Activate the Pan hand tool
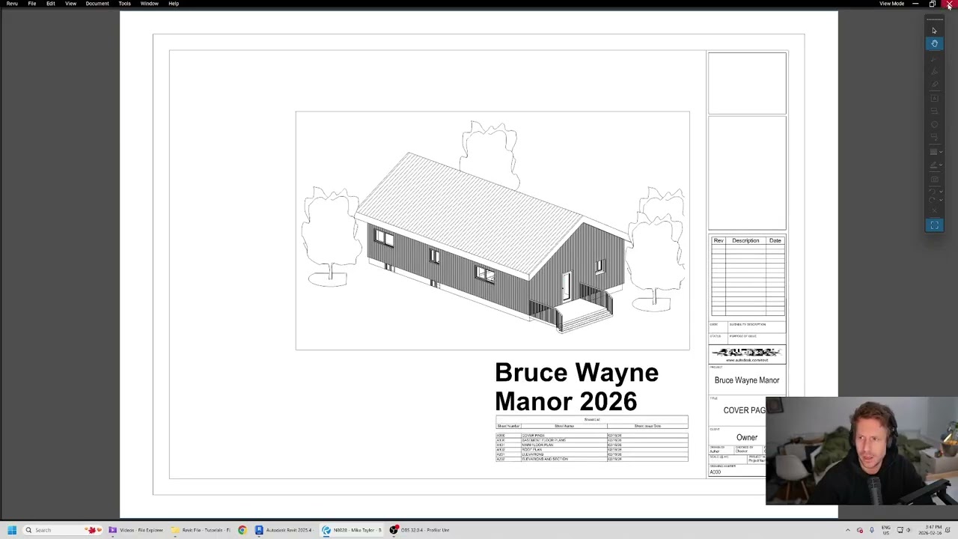This screenshot has height=539, width=958. click(x=934, y=44)
